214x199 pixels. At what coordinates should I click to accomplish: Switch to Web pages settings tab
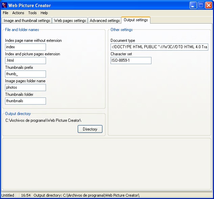click(x=70, y=21)
